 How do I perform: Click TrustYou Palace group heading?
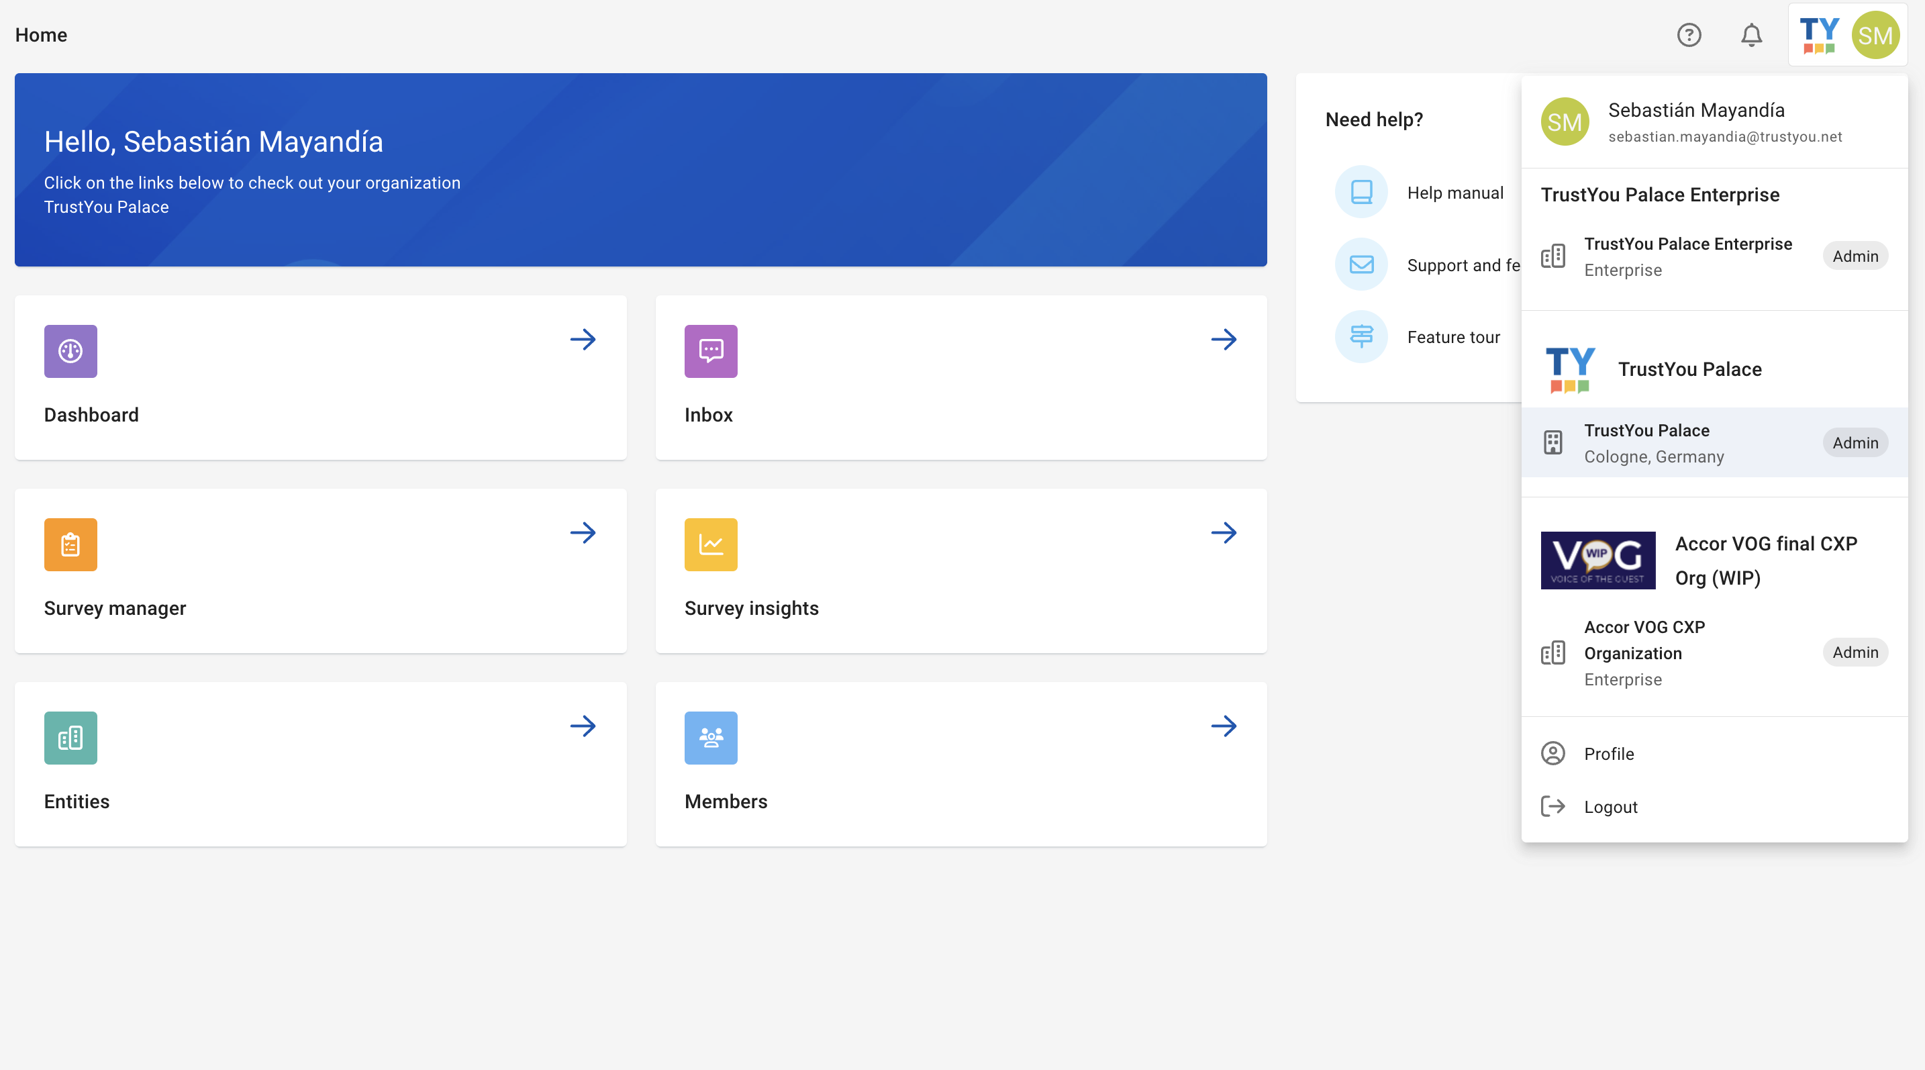(x=1689, y=369)
